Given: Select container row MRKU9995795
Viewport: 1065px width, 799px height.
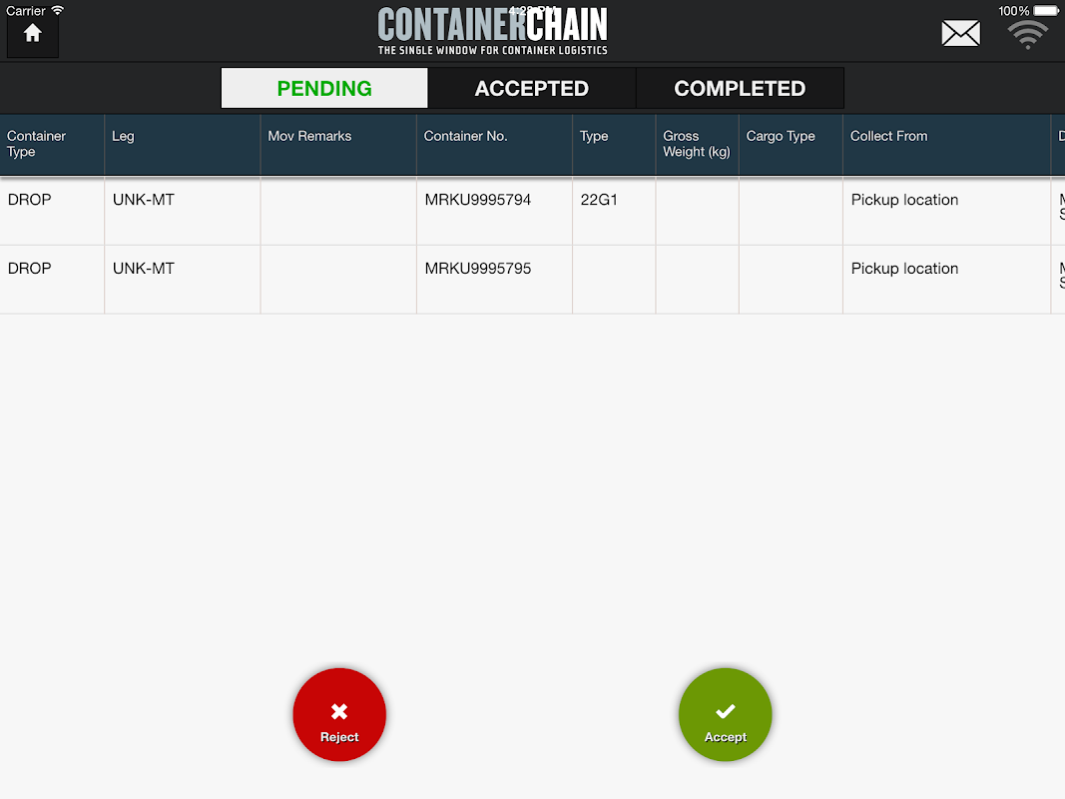Looking at the screenshot, I should tap(533, 280).
